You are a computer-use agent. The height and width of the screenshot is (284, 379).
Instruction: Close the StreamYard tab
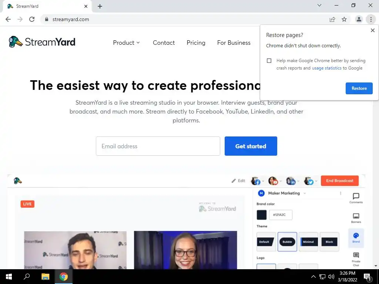[86, 6]
